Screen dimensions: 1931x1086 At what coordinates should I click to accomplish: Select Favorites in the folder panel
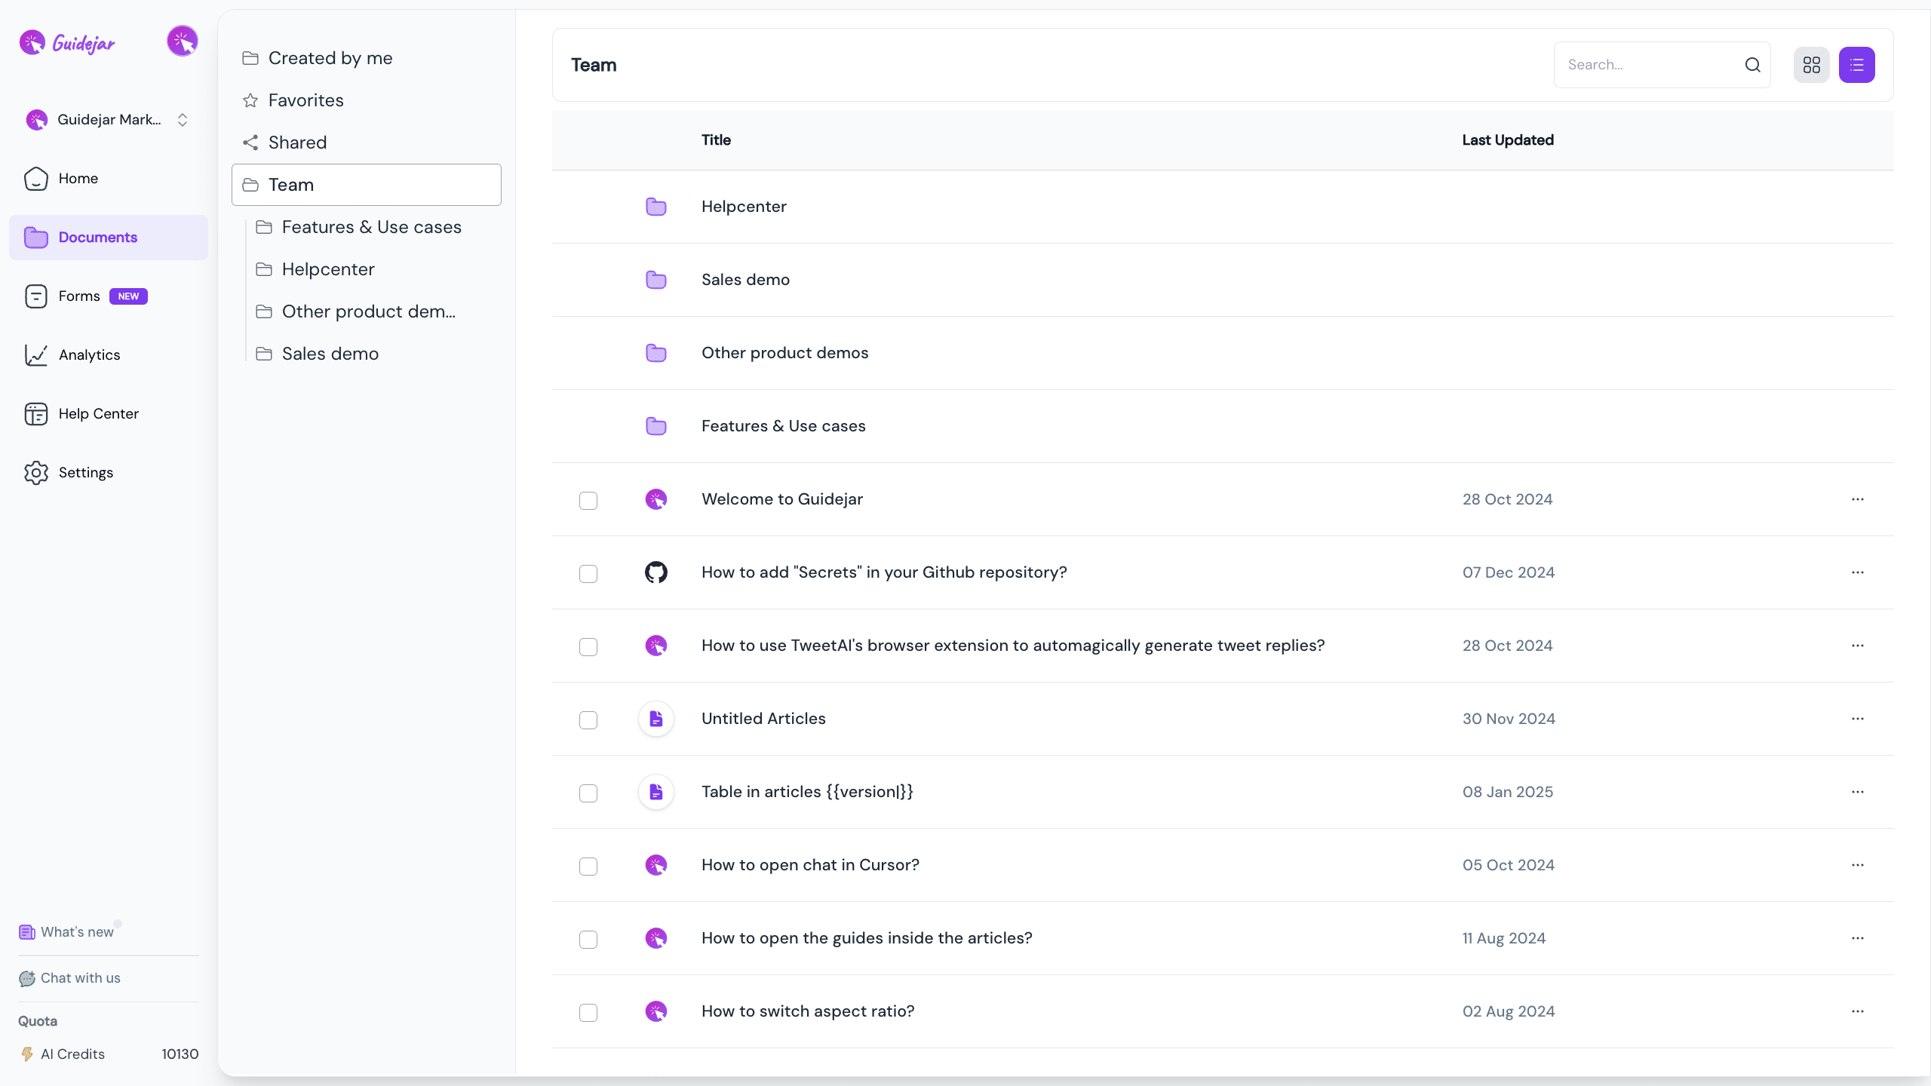(305, 100)
